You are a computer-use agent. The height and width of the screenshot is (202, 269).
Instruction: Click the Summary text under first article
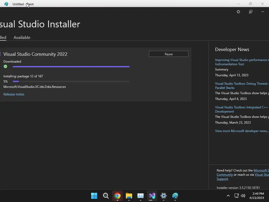click(x=222, y=69)
